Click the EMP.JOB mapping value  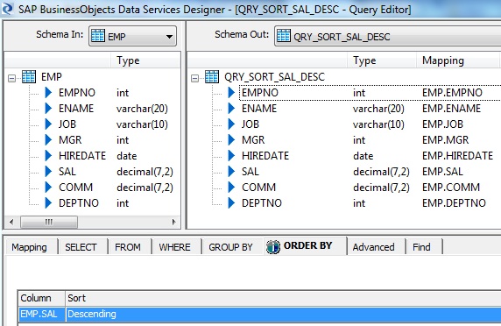(442, 124)
